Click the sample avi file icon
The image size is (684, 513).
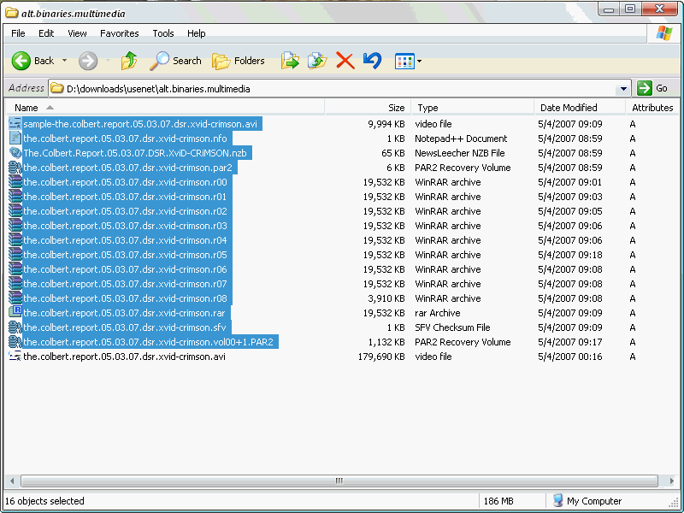[x=15, y=124]
